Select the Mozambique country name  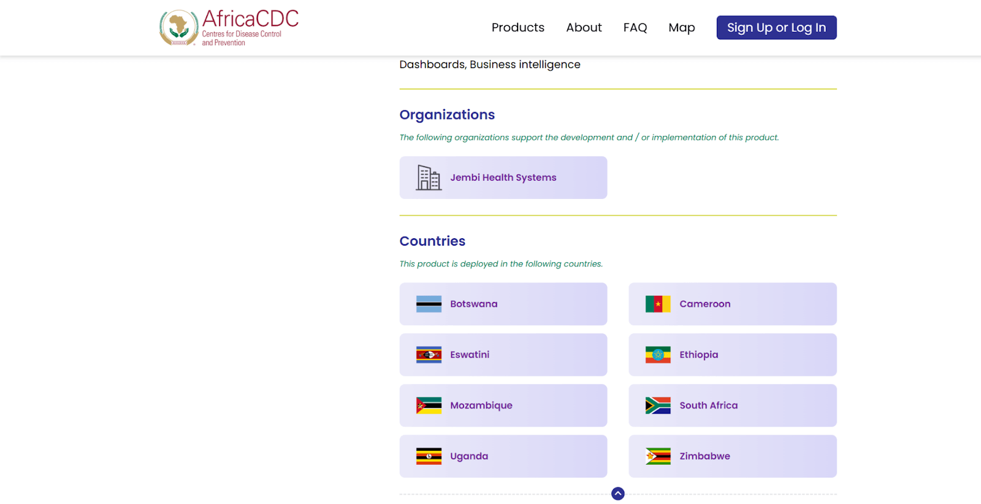coord(481,405)
